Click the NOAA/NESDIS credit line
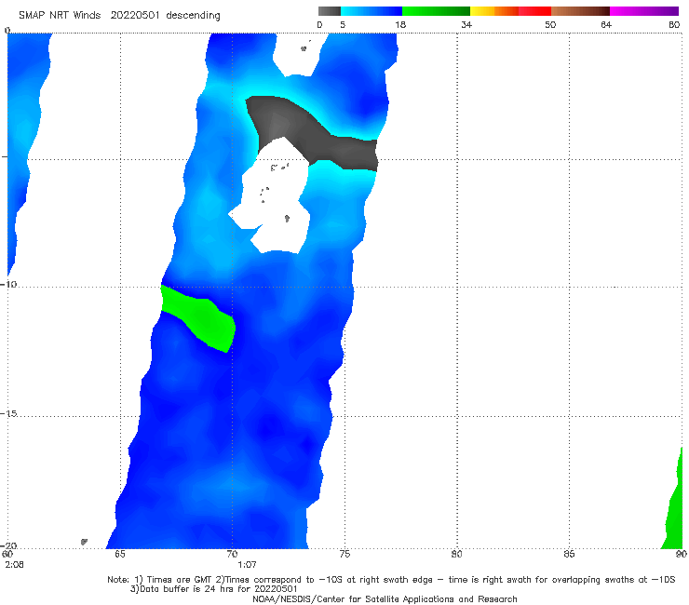The height and width of the screenshot is (605, 689). point(385,599)
